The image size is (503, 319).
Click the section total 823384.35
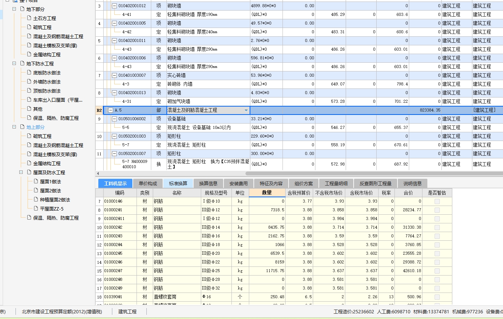tap(430, 110)
